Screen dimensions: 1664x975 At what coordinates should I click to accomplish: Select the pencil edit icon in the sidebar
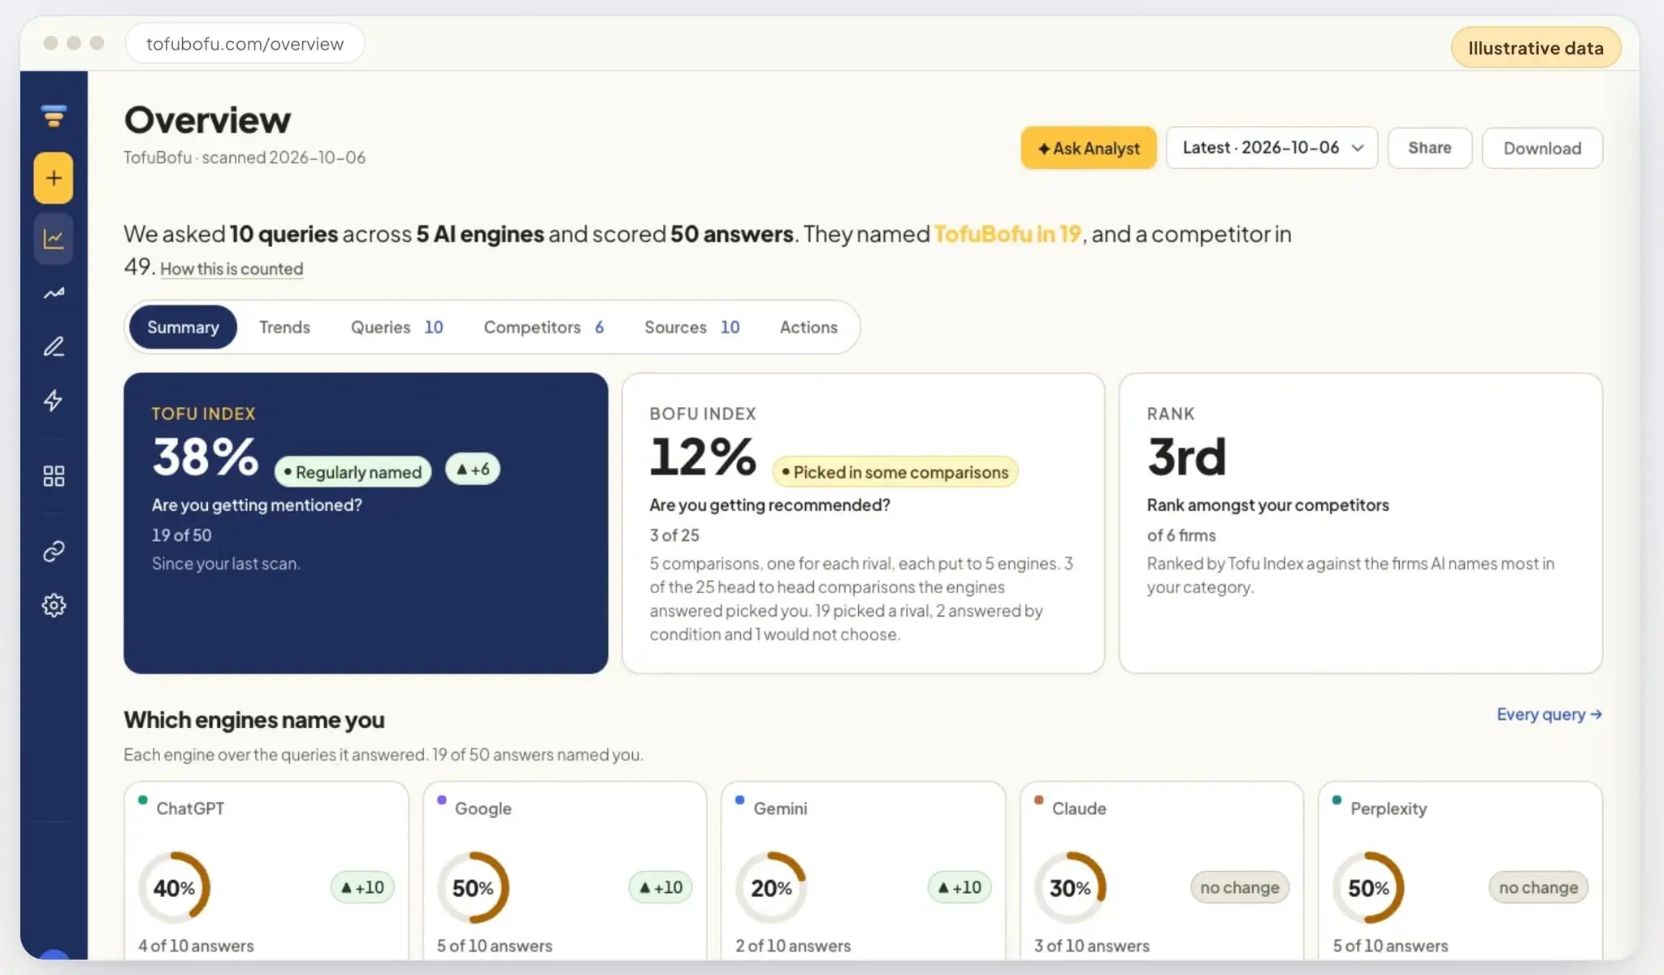click(54, 347)
